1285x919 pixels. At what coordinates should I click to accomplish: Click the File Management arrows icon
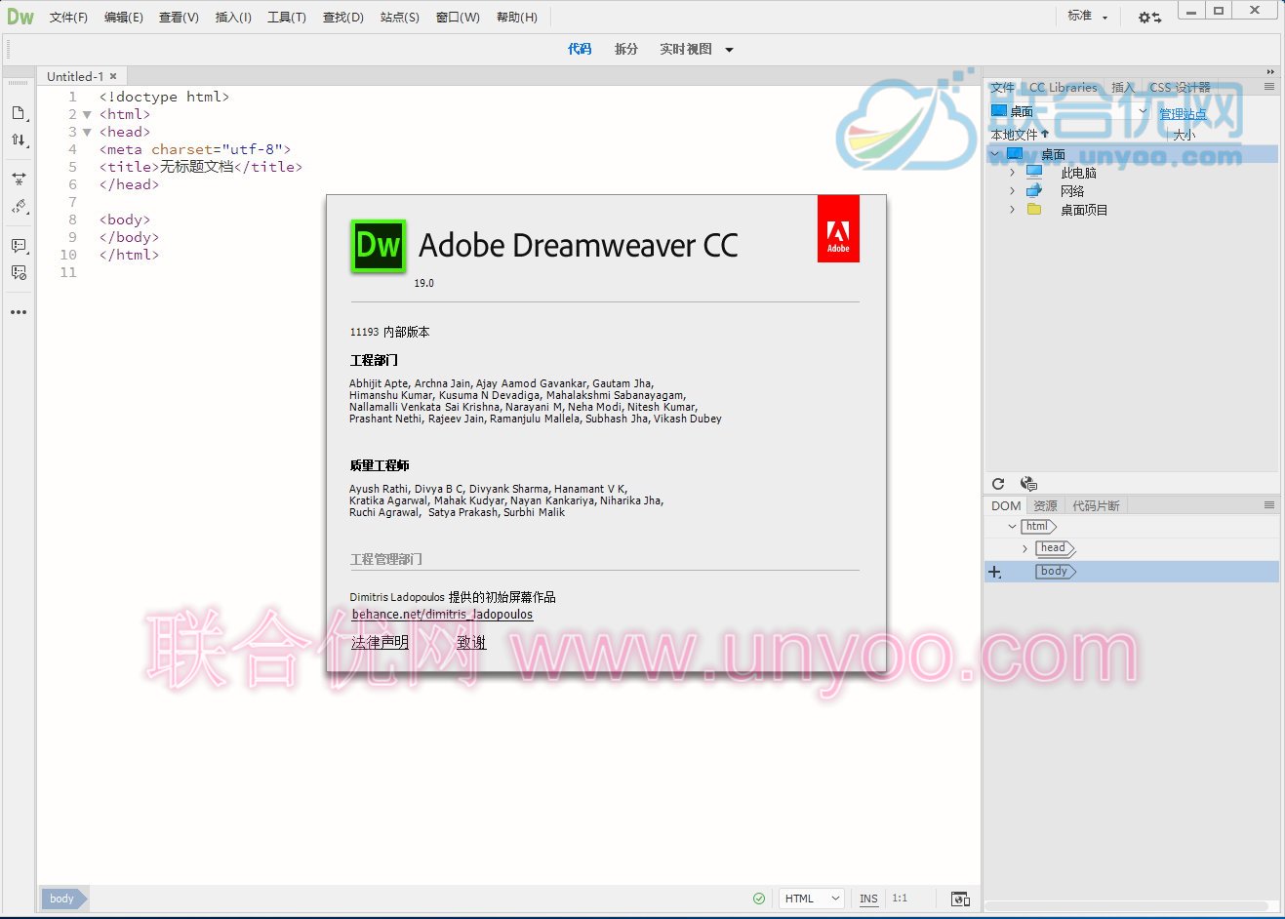coord(19,140)
